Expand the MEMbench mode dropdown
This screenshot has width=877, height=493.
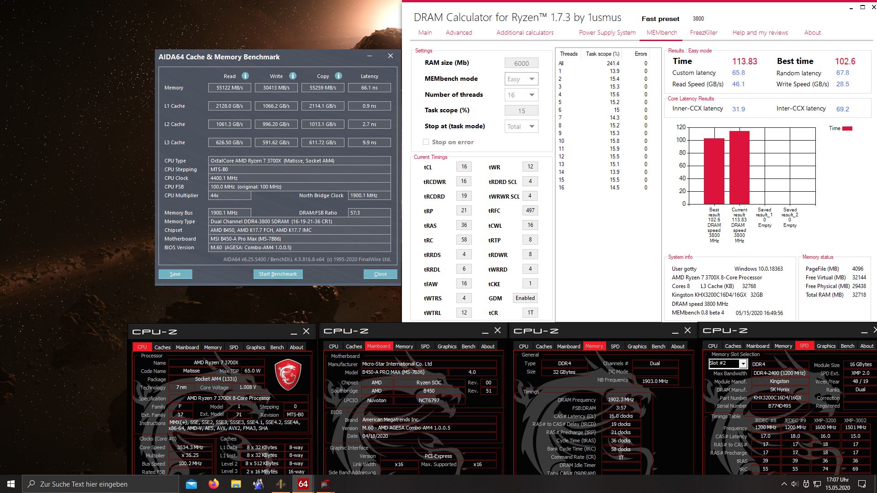(x=532, y=79)
